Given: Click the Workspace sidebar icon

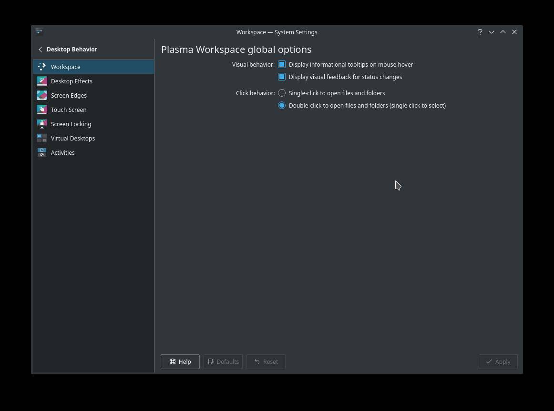Looking at the screenshot, I should click(x=42, y=67).
